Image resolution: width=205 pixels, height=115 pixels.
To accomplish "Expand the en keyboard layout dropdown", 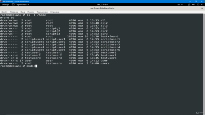I will [180, 4].
